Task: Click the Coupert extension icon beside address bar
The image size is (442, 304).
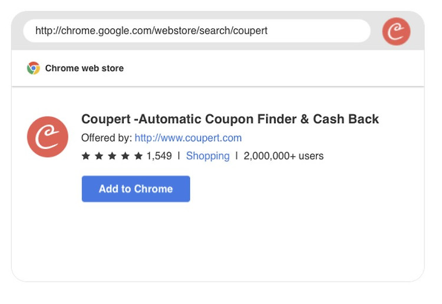Action: (x=396, y=31)
